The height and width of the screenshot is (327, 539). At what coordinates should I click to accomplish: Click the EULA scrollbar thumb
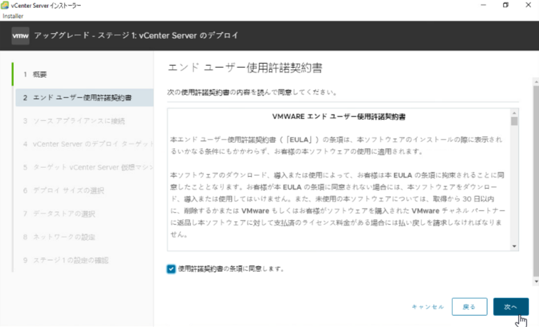514,121
